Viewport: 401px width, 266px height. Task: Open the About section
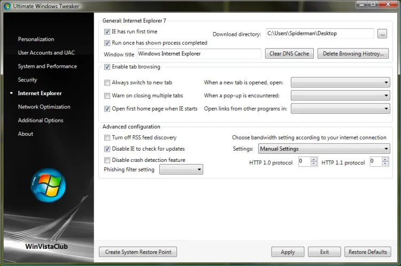(x=26, y=134)
